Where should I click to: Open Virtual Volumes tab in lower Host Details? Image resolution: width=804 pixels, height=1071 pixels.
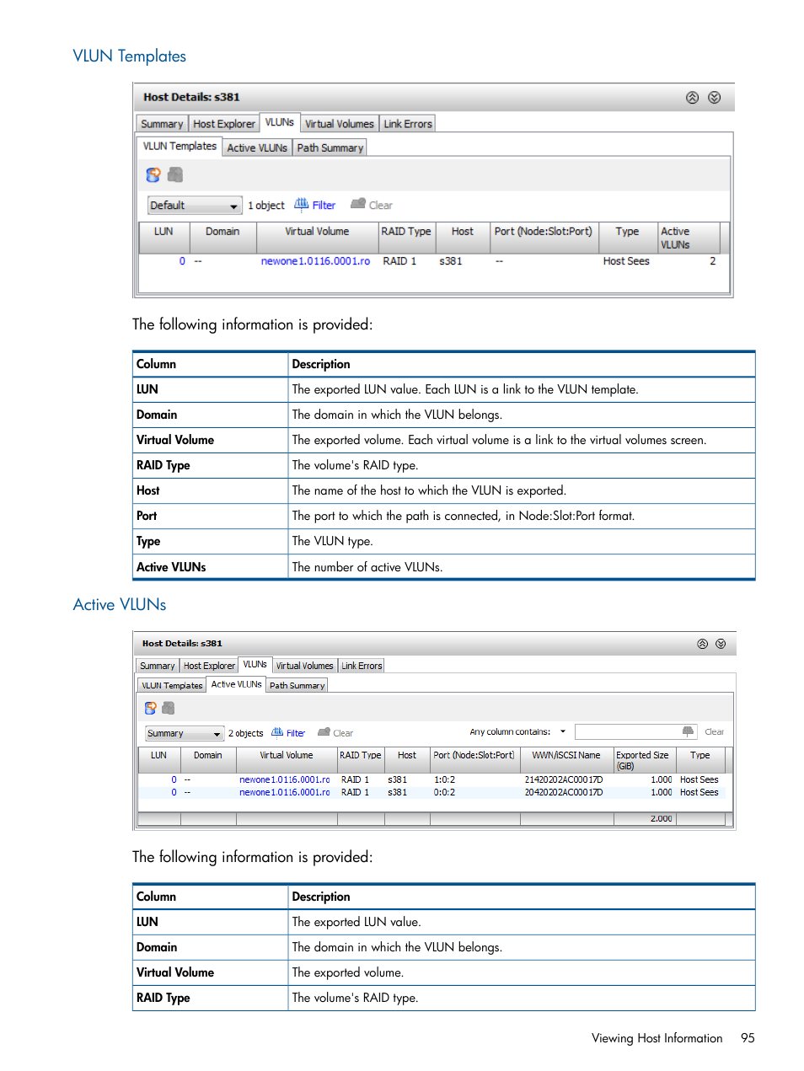(x=305, y=666)
